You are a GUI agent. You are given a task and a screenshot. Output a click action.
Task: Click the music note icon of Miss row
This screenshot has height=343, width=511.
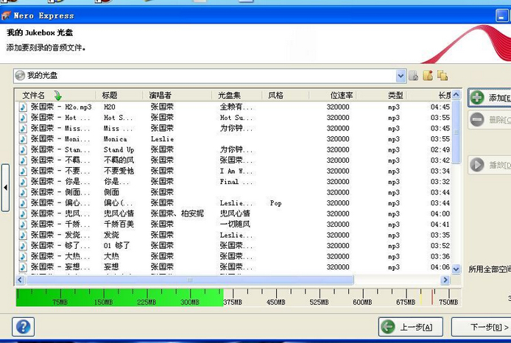23,128
